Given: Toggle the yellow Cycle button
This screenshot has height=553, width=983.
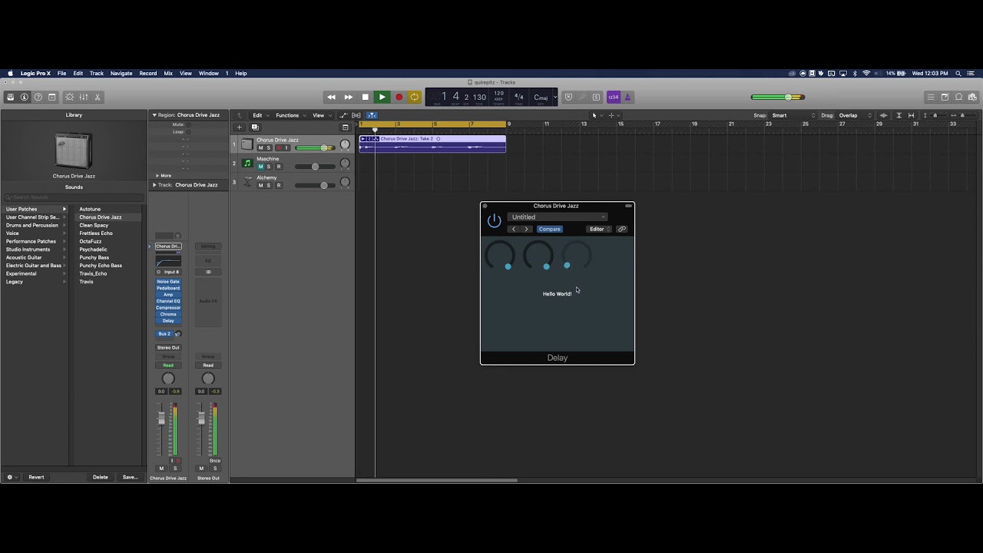Looking at the screenshot, I should tap(415, 97).
